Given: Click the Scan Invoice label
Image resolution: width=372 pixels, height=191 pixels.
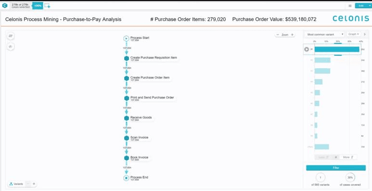Looking at the screenshot, I should (139, 137).
